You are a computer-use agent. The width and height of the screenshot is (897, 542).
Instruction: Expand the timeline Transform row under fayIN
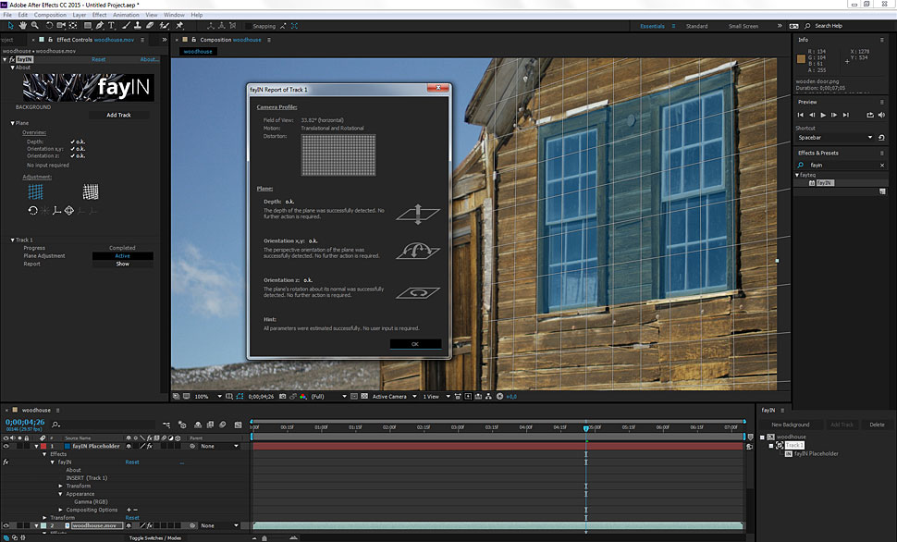tap(61, 486)
